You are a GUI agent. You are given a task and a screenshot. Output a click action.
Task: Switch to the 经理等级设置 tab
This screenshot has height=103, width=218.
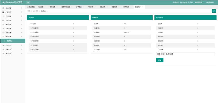[66, 7]
